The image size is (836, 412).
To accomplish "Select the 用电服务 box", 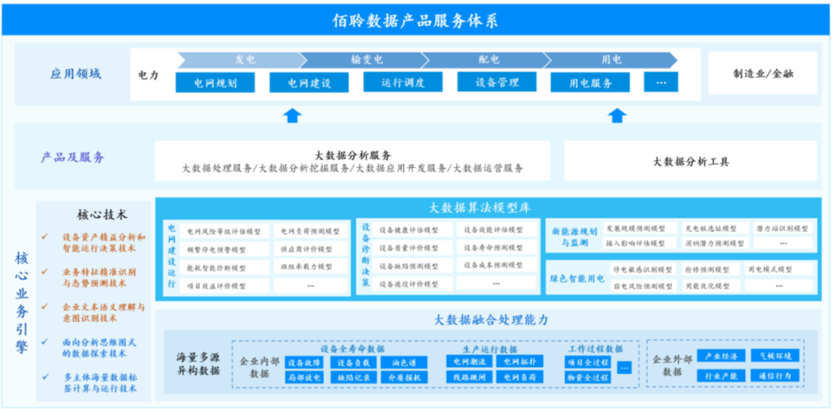I will point(590,83).
